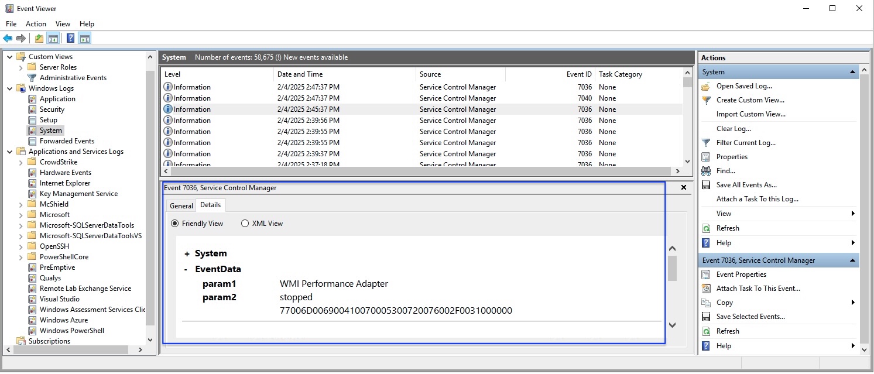
Task: Click tree pane horizontal scroll right arrow
Action: click(x=140, y=349)
